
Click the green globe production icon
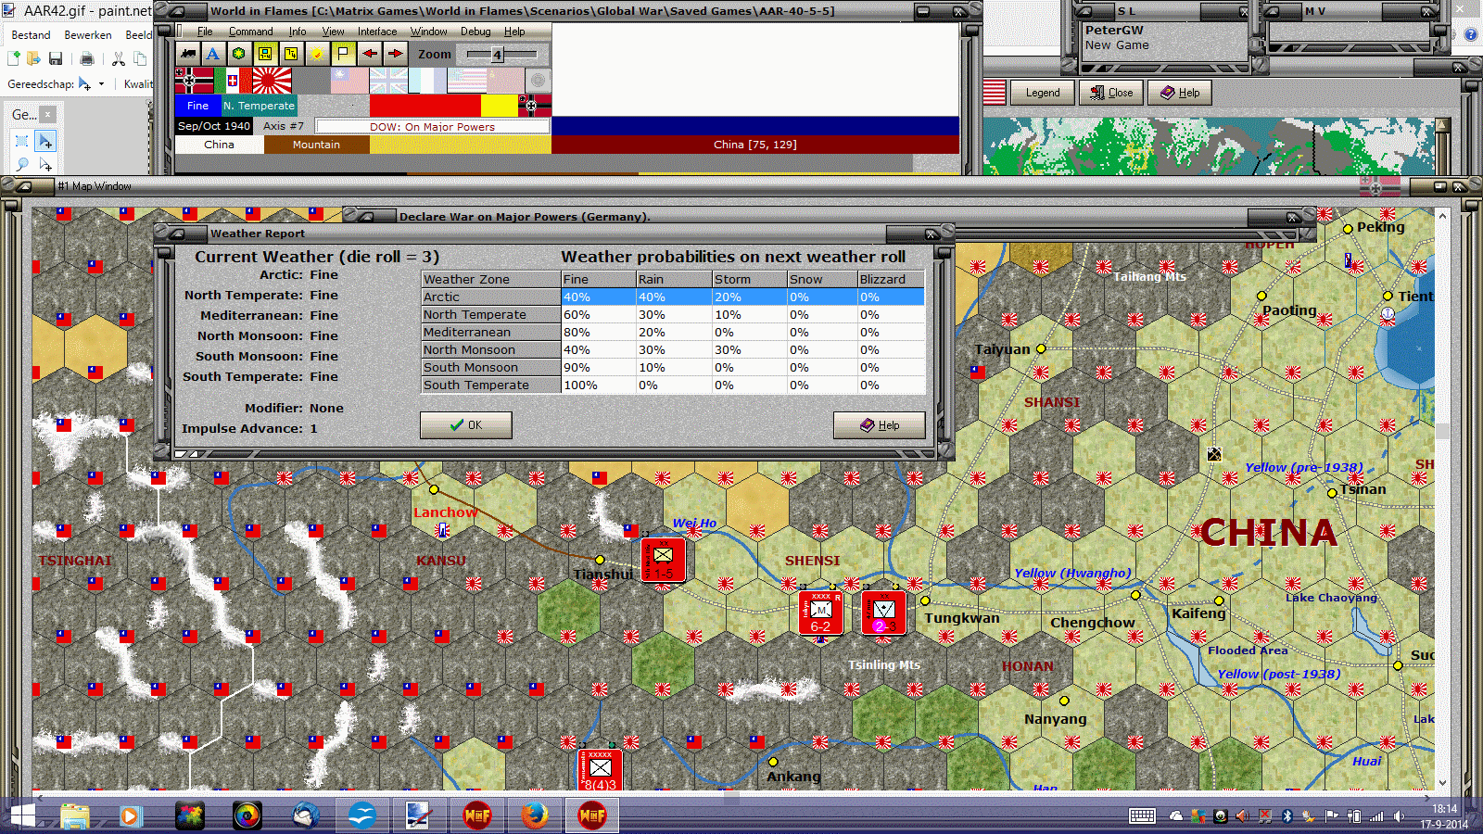(238, 54)
